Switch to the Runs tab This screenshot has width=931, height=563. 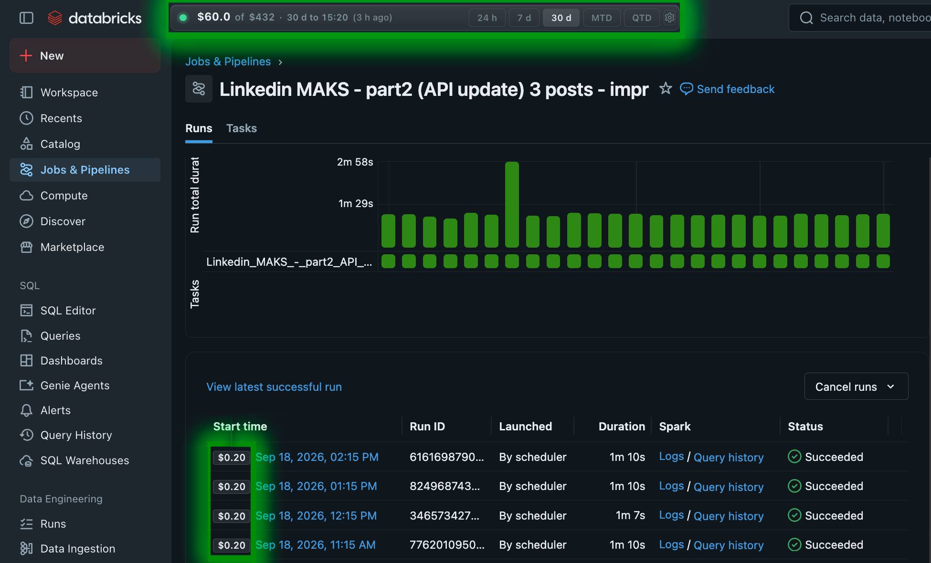coord(199,128)
